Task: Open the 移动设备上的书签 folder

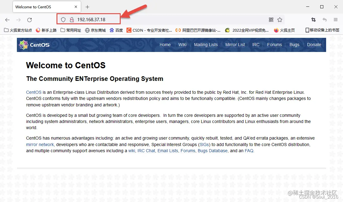Action: pos(322,30)
